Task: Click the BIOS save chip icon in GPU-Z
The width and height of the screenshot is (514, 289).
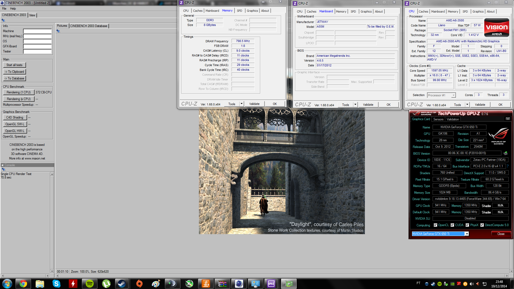Action: click(x=505, y=153)
